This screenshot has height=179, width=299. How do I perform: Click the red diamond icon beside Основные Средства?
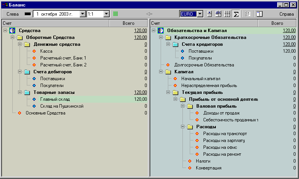(20, 113)
